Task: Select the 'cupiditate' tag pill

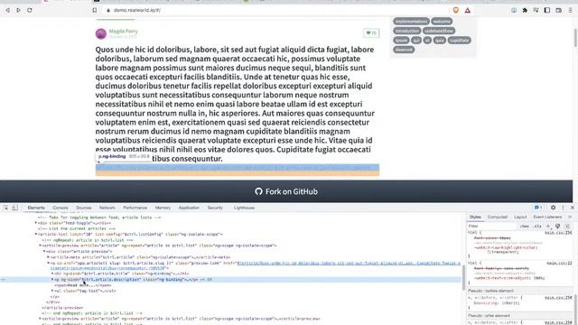Action: coord(460,40)
